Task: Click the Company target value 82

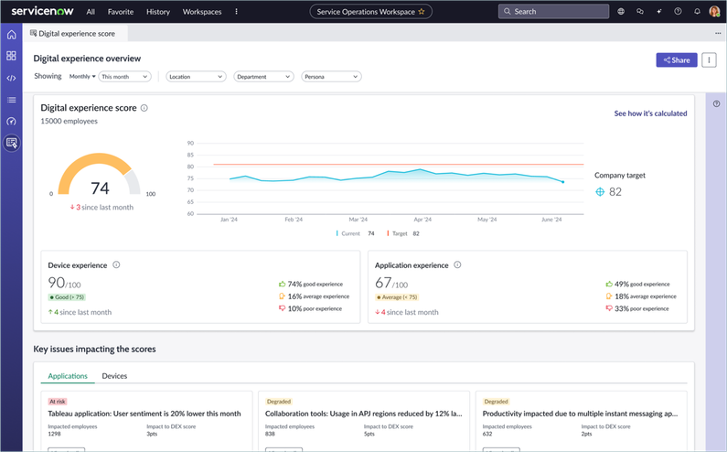Action: (x=615, y=191)
